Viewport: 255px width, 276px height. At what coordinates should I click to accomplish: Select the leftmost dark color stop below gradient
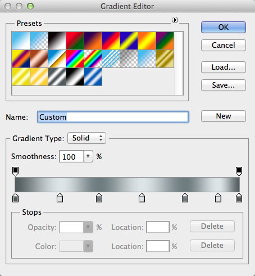15,198
